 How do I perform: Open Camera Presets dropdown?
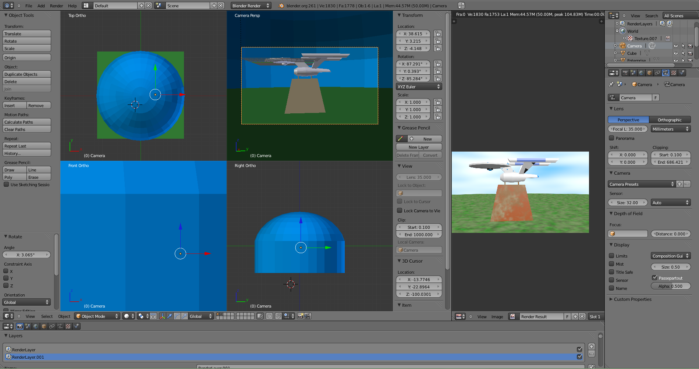click(x=642, y=184)
